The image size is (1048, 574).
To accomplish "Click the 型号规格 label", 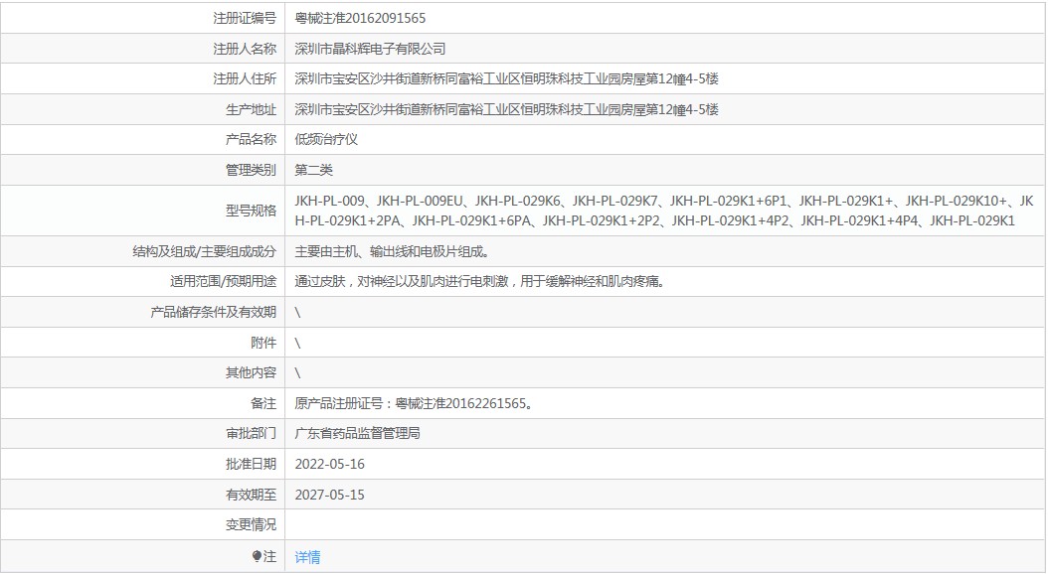I will point(251,211).
